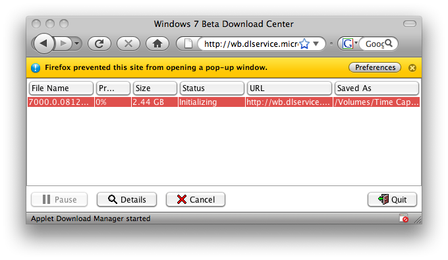Viewport: 448px width, 260px height.
Task: Sort by the Size column header
Action: point(155,88)
